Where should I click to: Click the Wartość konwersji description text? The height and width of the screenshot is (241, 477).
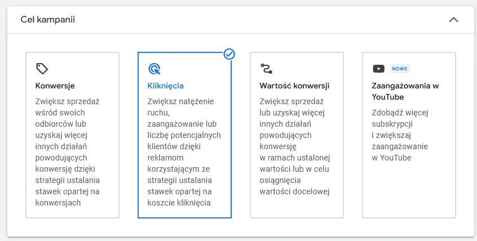(x=295, y=146)
